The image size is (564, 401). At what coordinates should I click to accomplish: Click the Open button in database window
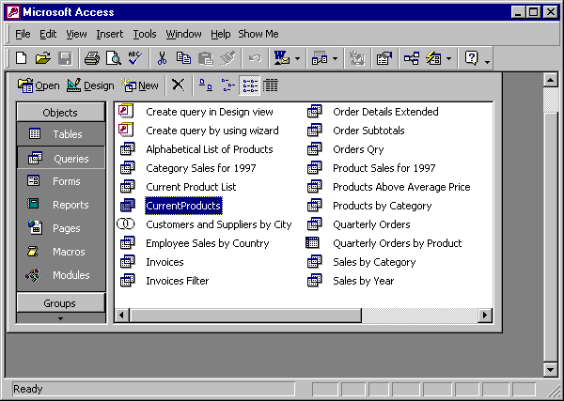(x=39, y=85)
